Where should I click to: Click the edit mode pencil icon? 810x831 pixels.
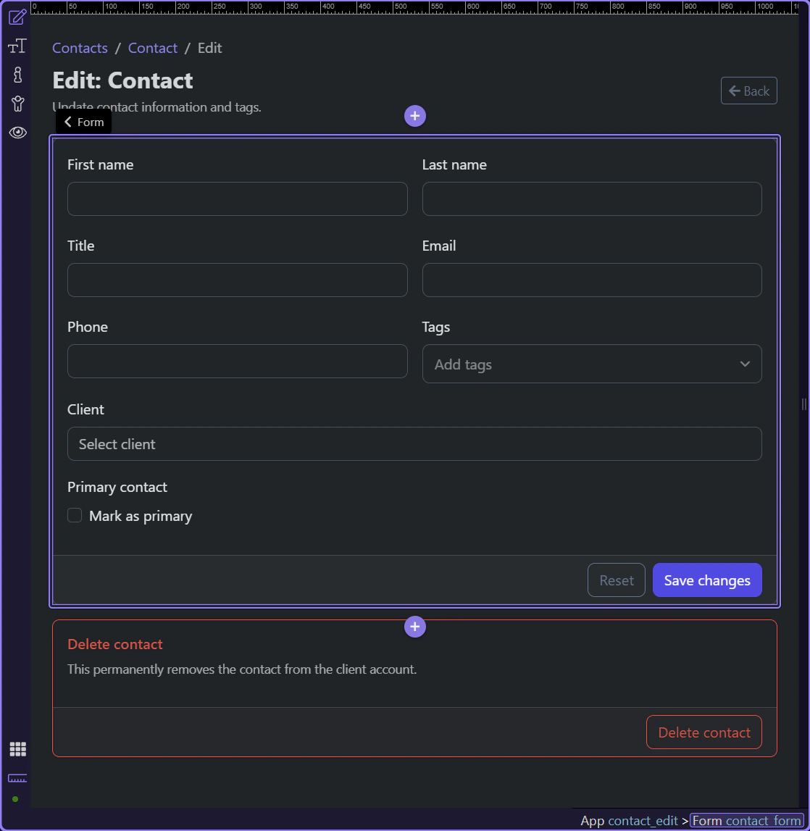pyautogui.click(x=17, y=17)
